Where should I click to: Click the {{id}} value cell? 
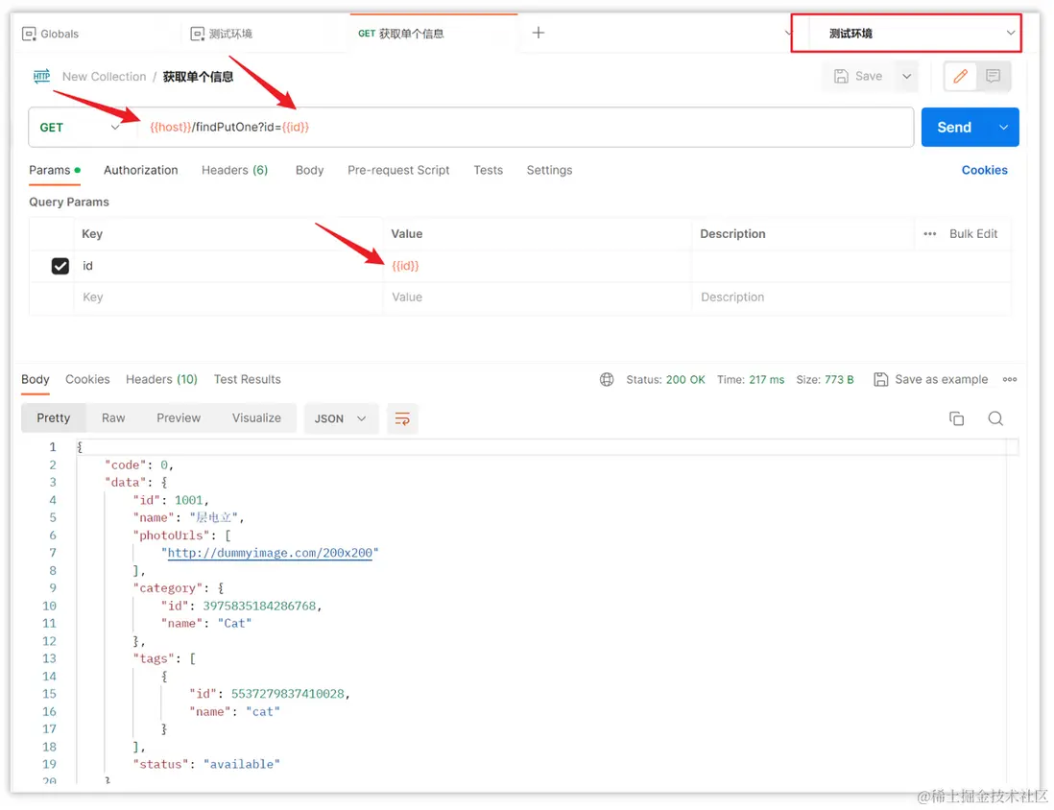pyautogui.click(x=538, y=266)
